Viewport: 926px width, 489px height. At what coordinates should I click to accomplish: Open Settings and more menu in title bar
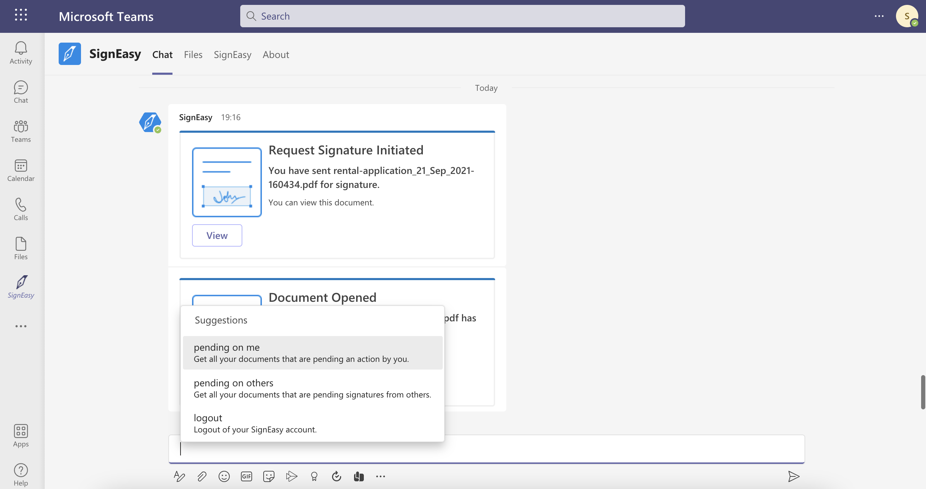coord(879,16)
